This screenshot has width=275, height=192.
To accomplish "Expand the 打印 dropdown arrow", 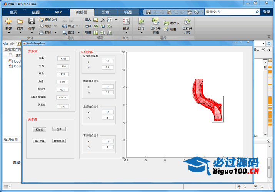I will (55, 33).
